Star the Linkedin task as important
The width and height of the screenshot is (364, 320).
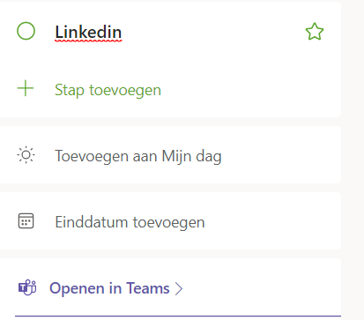click(x=315, y=32)
